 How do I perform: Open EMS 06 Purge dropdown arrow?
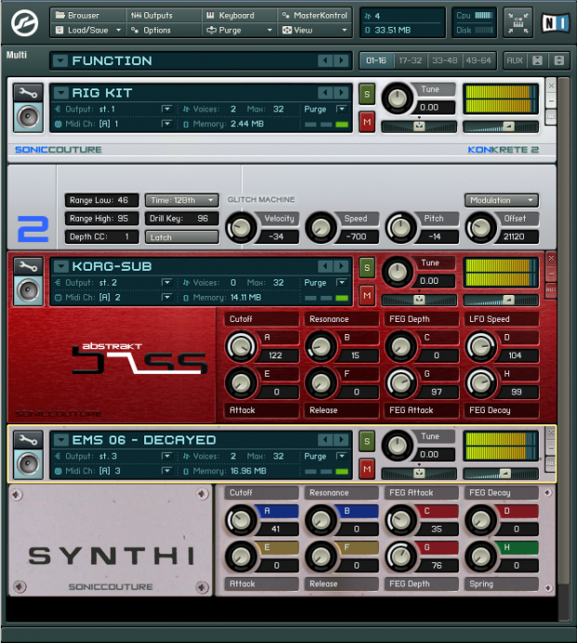[x=342, y=456]
